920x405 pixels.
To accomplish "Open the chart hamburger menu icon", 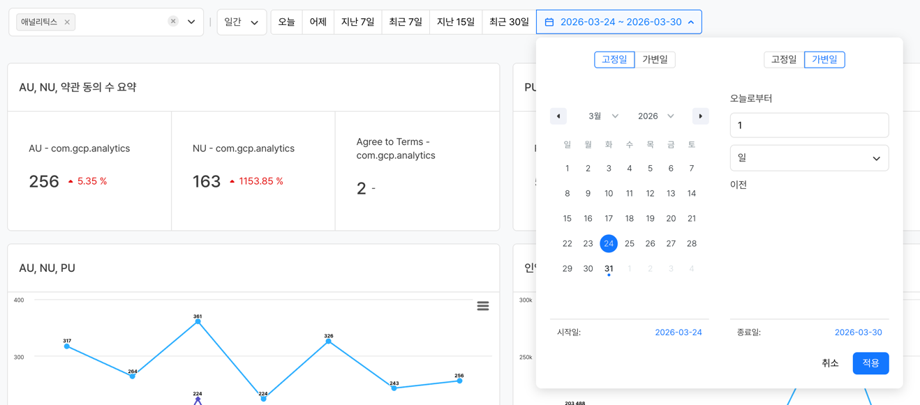I will 482,306.
